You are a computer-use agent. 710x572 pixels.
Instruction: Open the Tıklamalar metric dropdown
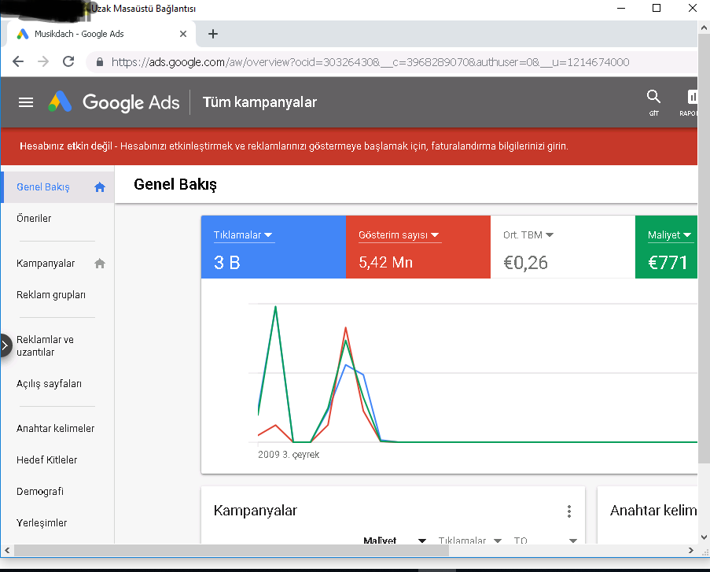(244, 235)
